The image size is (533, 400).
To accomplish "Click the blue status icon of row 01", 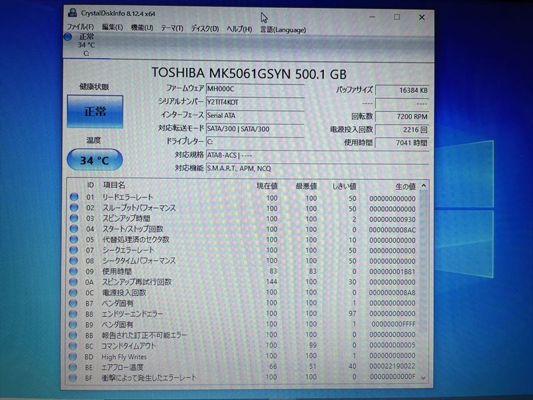I will pos(74,197).
